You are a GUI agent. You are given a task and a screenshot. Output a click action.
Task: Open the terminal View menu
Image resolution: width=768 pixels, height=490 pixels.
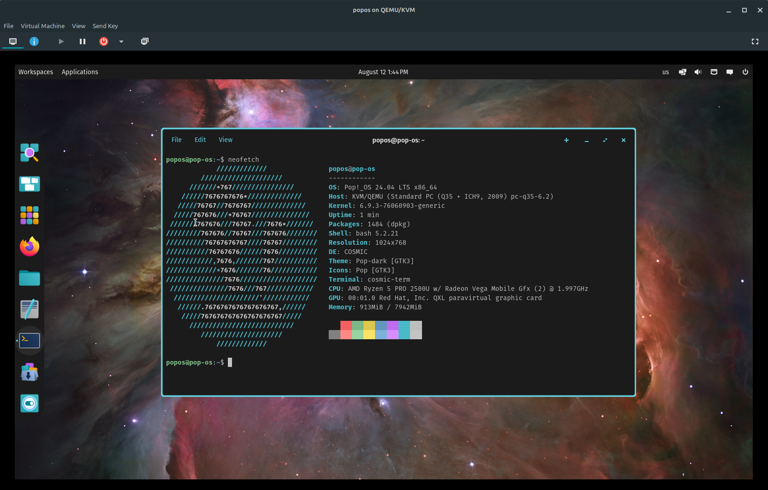pyautogui.click(x=226, y=140)
